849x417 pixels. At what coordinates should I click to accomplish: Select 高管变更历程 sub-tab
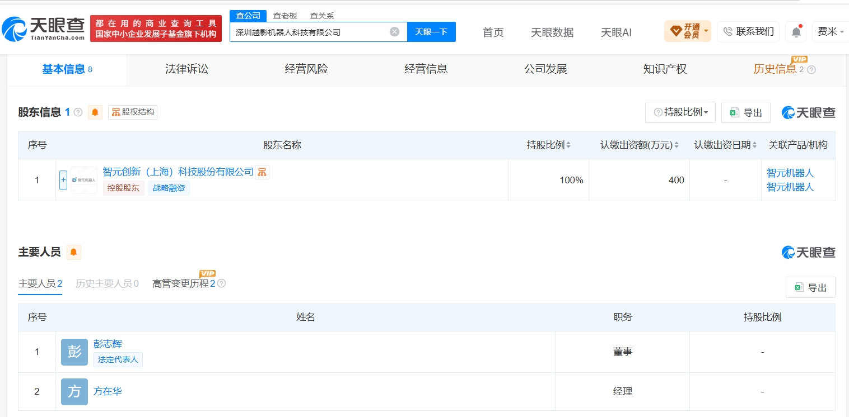(x=184, y=284)
